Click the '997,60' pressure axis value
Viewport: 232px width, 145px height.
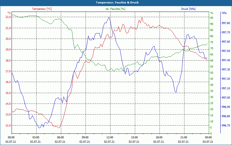tap(226, 42)
